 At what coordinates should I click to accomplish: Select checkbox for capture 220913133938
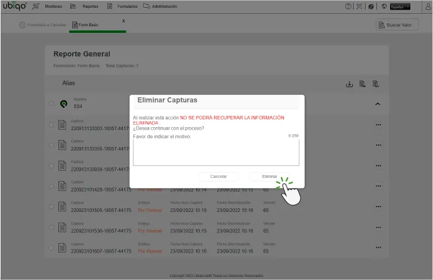point(51,166)
